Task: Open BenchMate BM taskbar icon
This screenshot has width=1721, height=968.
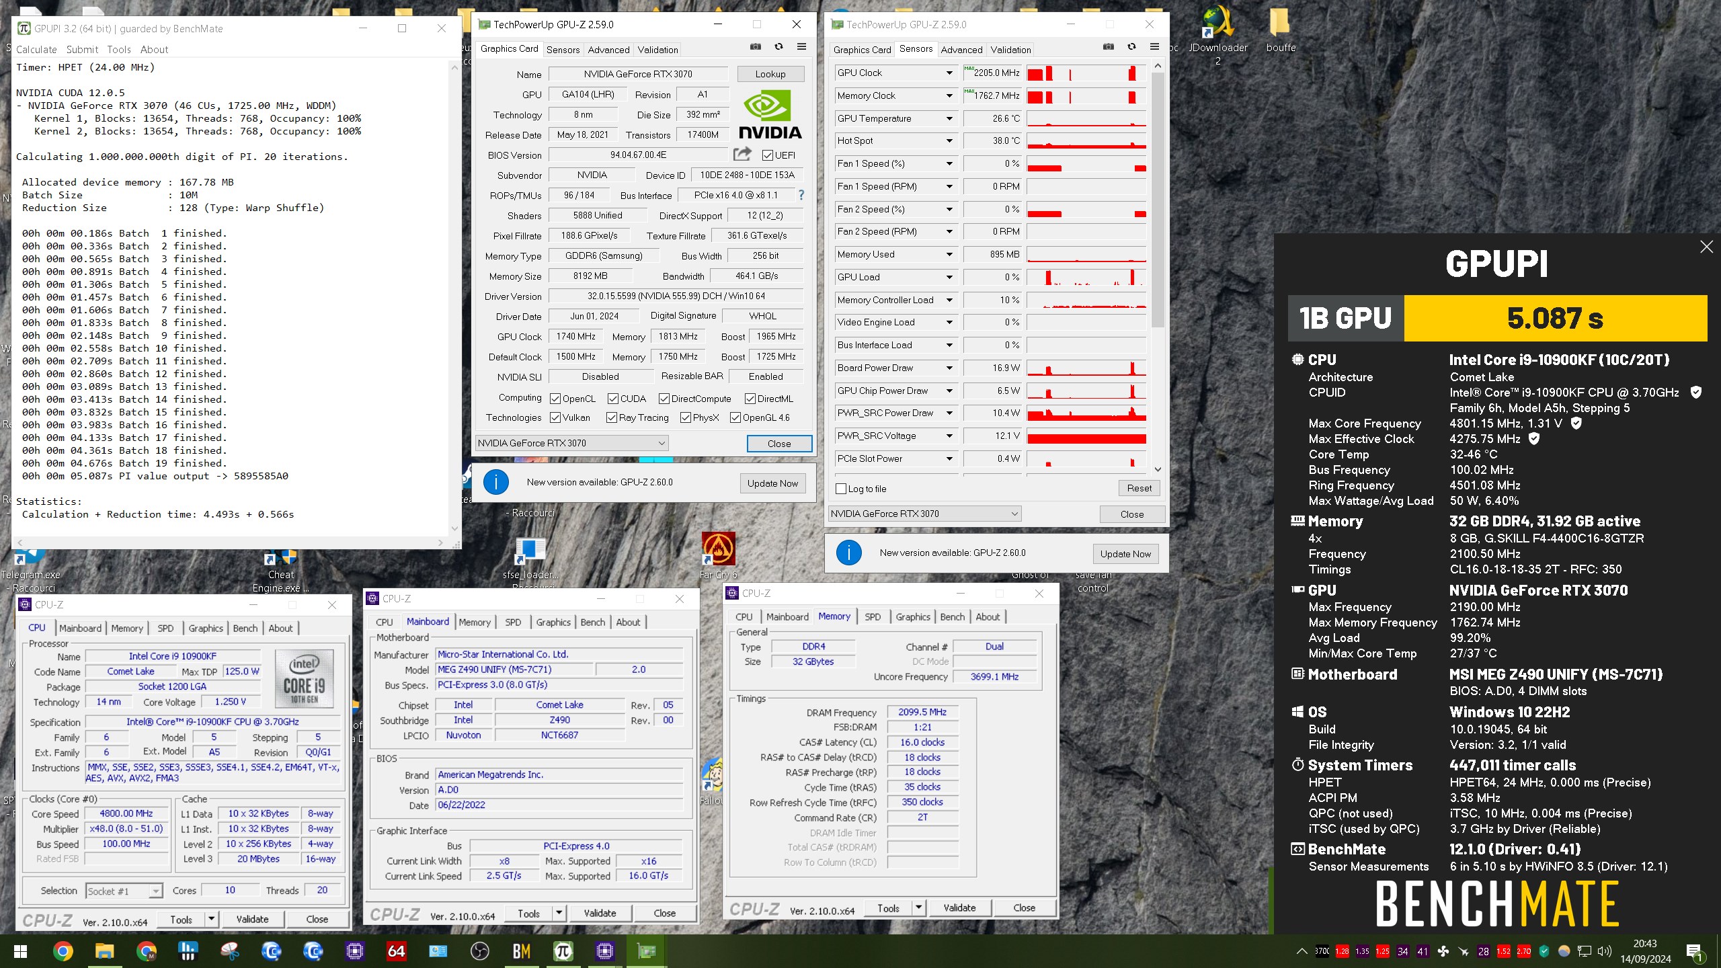Action: point(521,951)
